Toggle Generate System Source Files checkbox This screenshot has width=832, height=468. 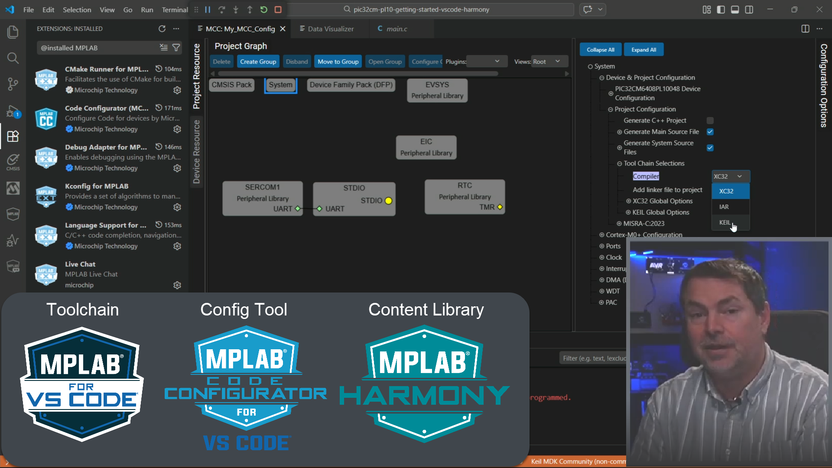710,148
